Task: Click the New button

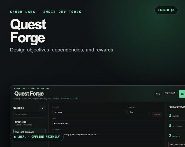Action: pos(158,94)
